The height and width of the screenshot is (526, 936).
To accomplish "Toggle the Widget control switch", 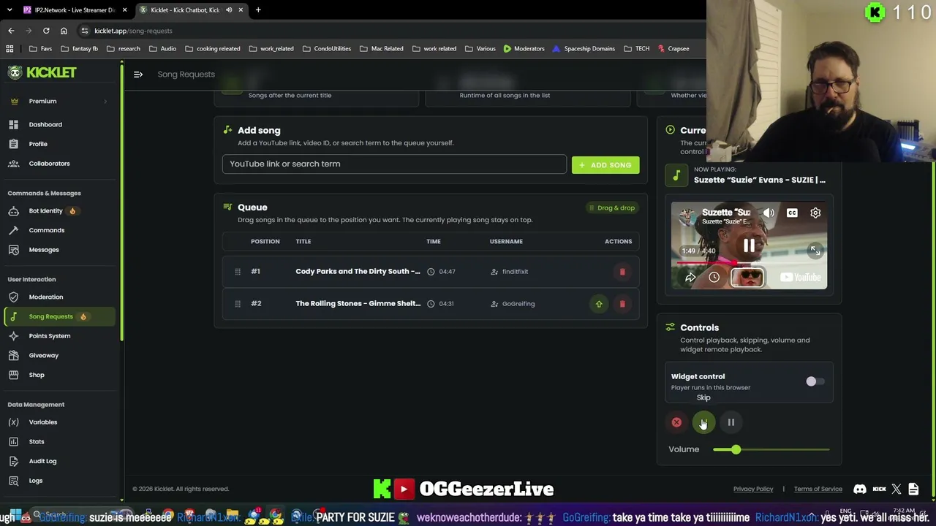I will click(815, 381).
